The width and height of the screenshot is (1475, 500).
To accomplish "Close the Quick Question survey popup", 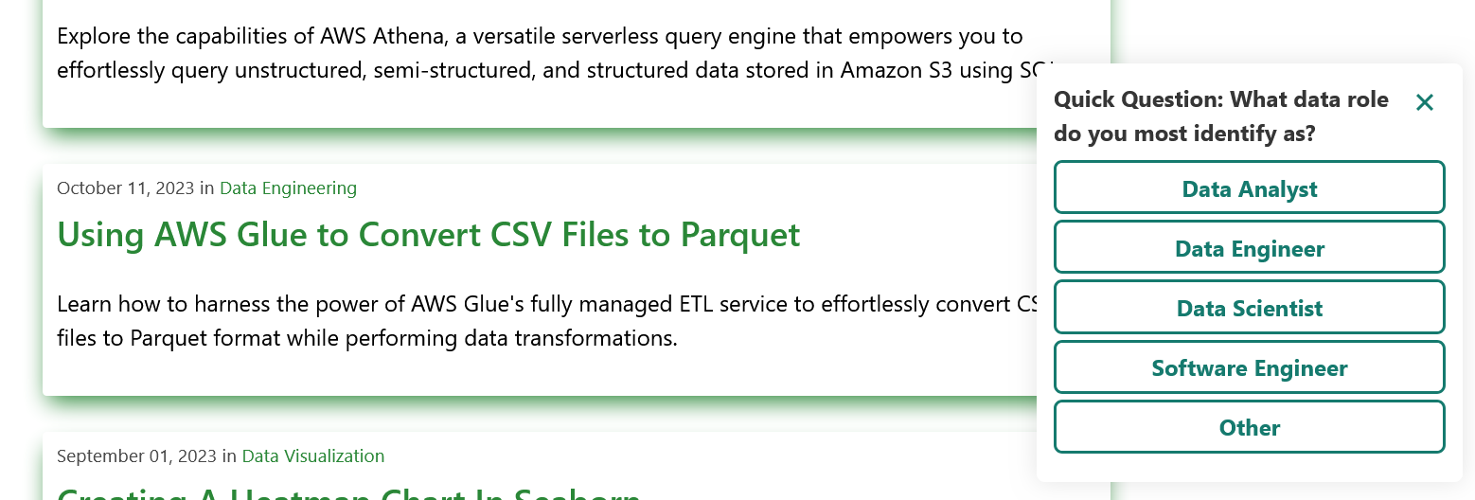I will (1424, 102).
